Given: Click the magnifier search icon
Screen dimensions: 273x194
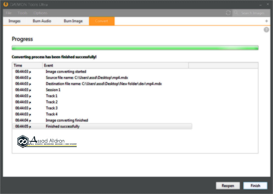Looking at the screenshot, I should (x=236, y=12).
